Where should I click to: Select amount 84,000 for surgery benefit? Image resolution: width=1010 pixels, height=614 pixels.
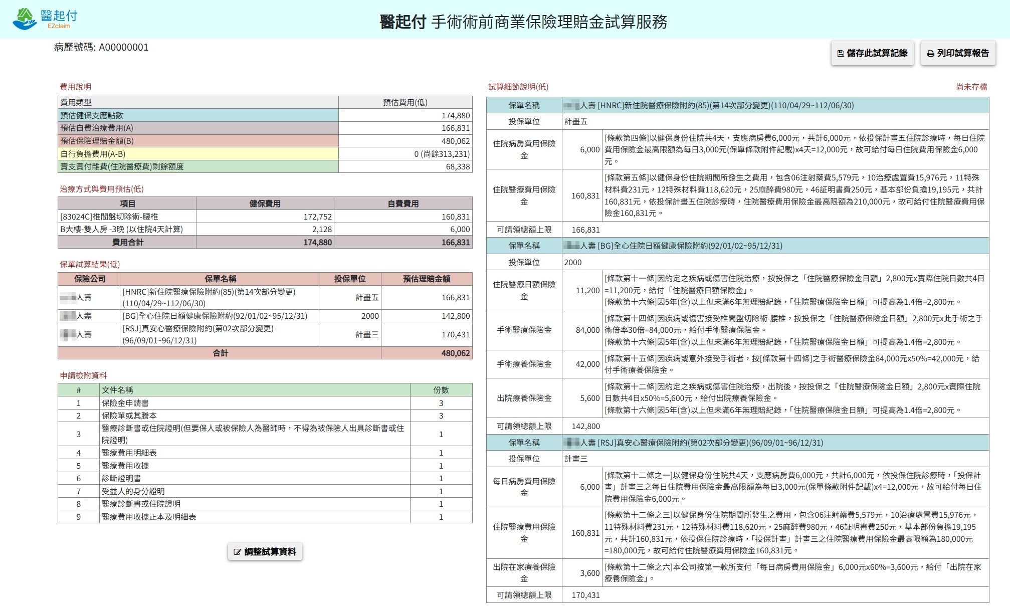click(587, 330)
